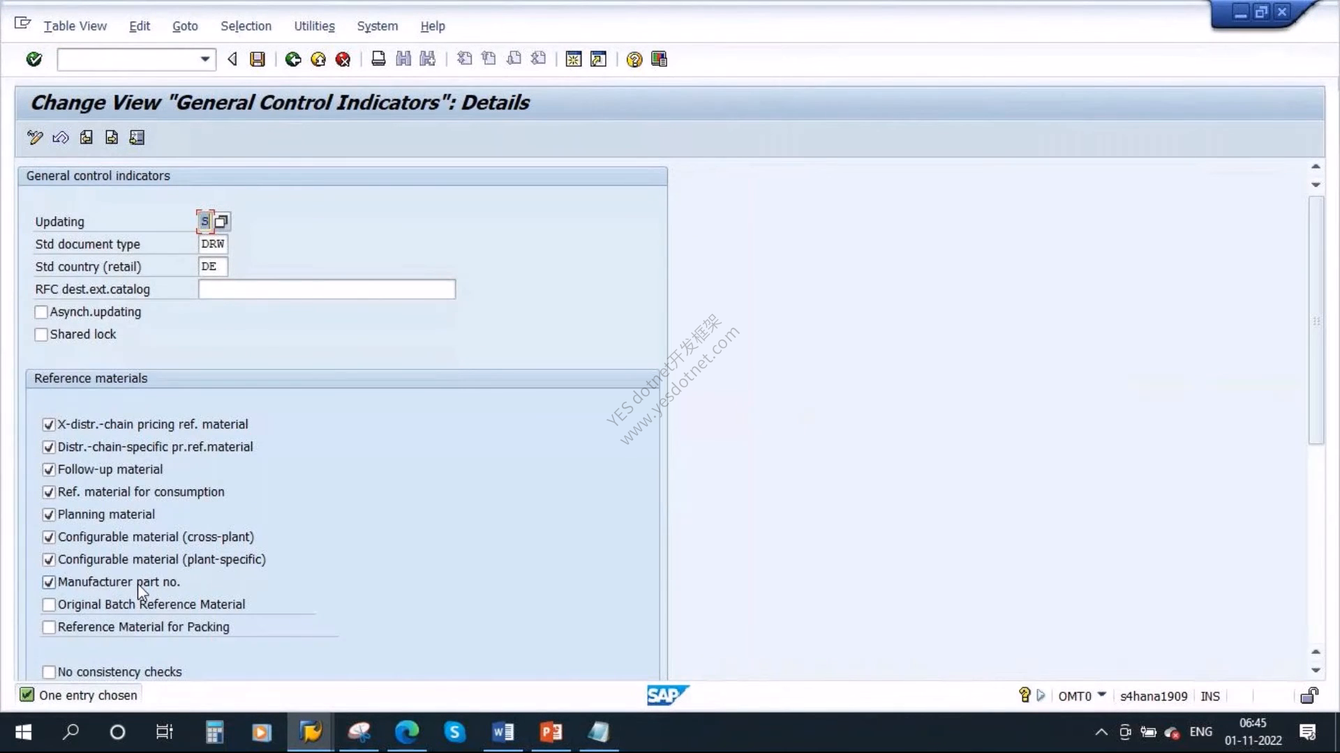Click the Print icon in toolbar

[378, 59]
